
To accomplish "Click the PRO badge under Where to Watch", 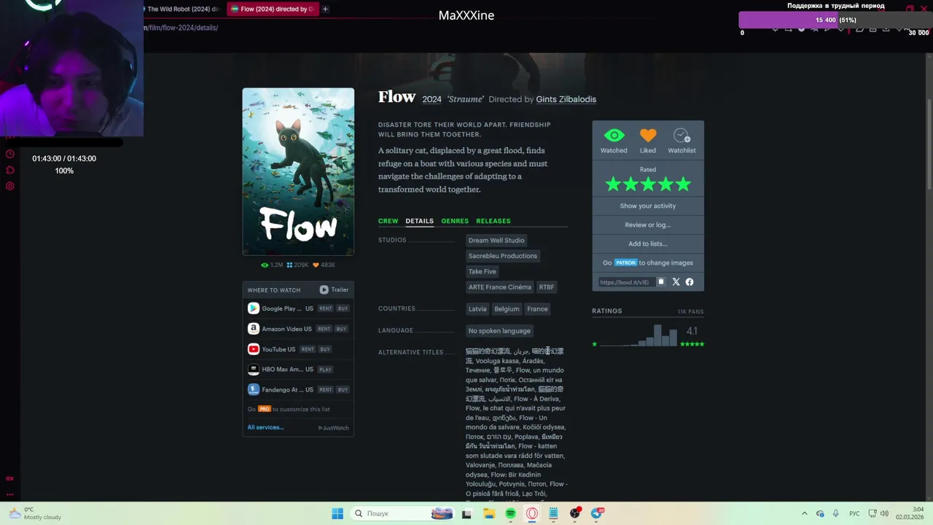I will (x=265, y=409).
